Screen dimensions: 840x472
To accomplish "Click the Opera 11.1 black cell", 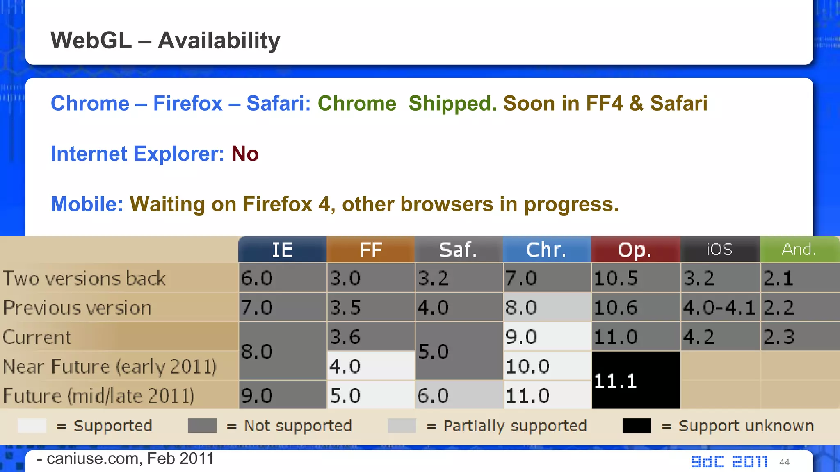I will click(635, 380).
